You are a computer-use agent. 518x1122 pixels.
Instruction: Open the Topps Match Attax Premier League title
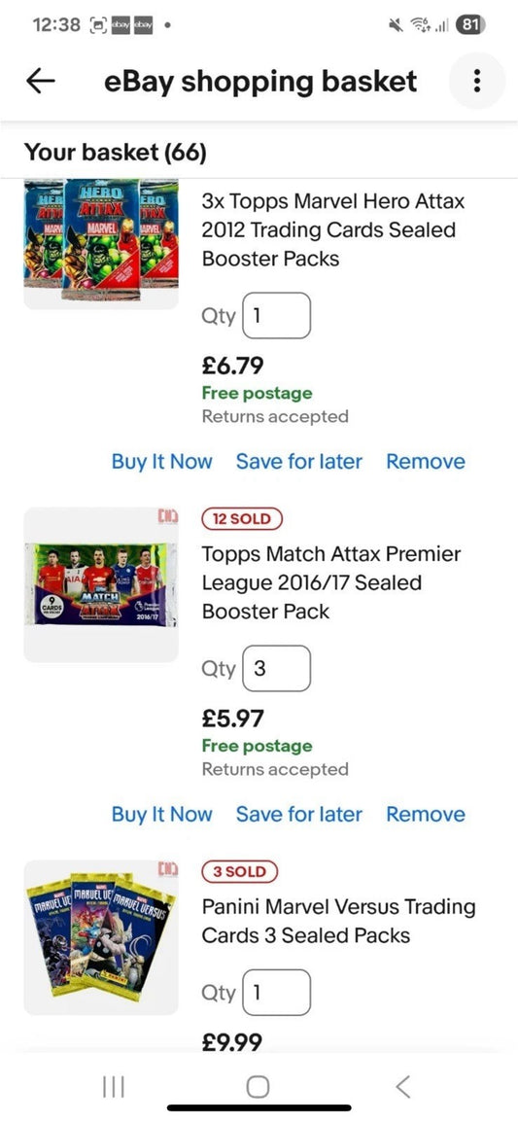coord(331,582)
